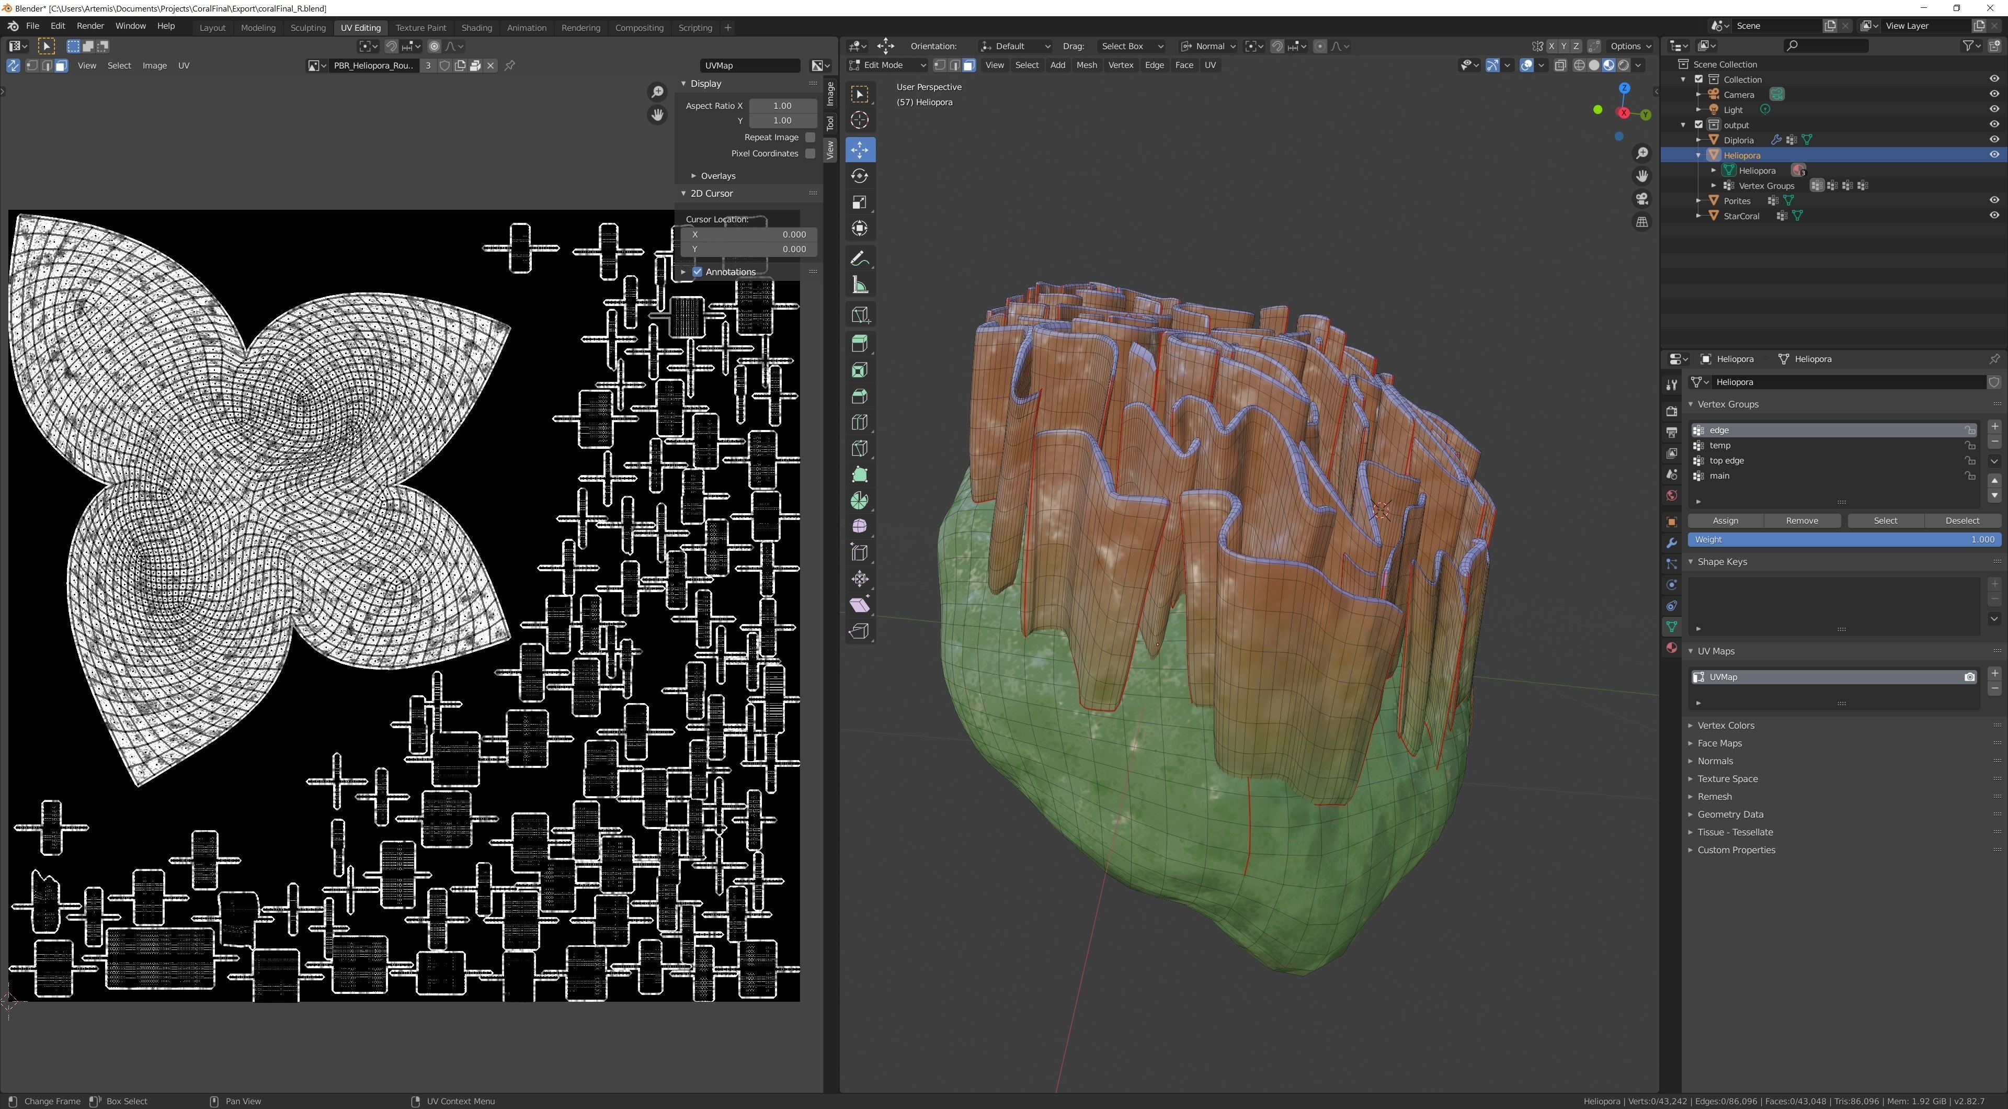Choose the Rotate tool in viewport toolbar
This screenshot has height=1109, width=2008.
pyautogui.click(x=860, y=176)
